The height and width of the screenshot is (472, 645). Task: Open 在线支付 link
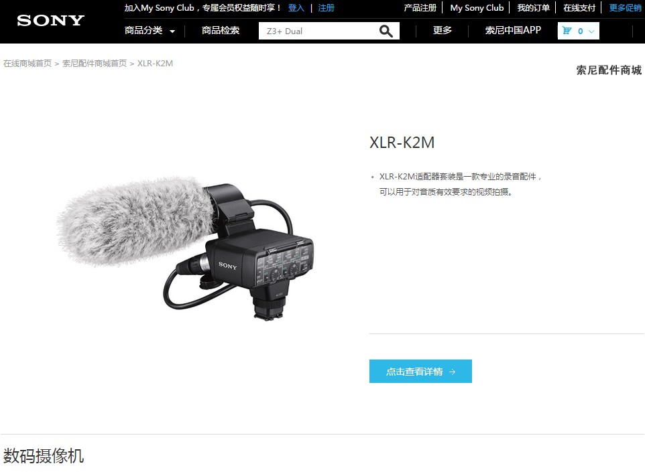pyautogui.click(x=579, y=8)
